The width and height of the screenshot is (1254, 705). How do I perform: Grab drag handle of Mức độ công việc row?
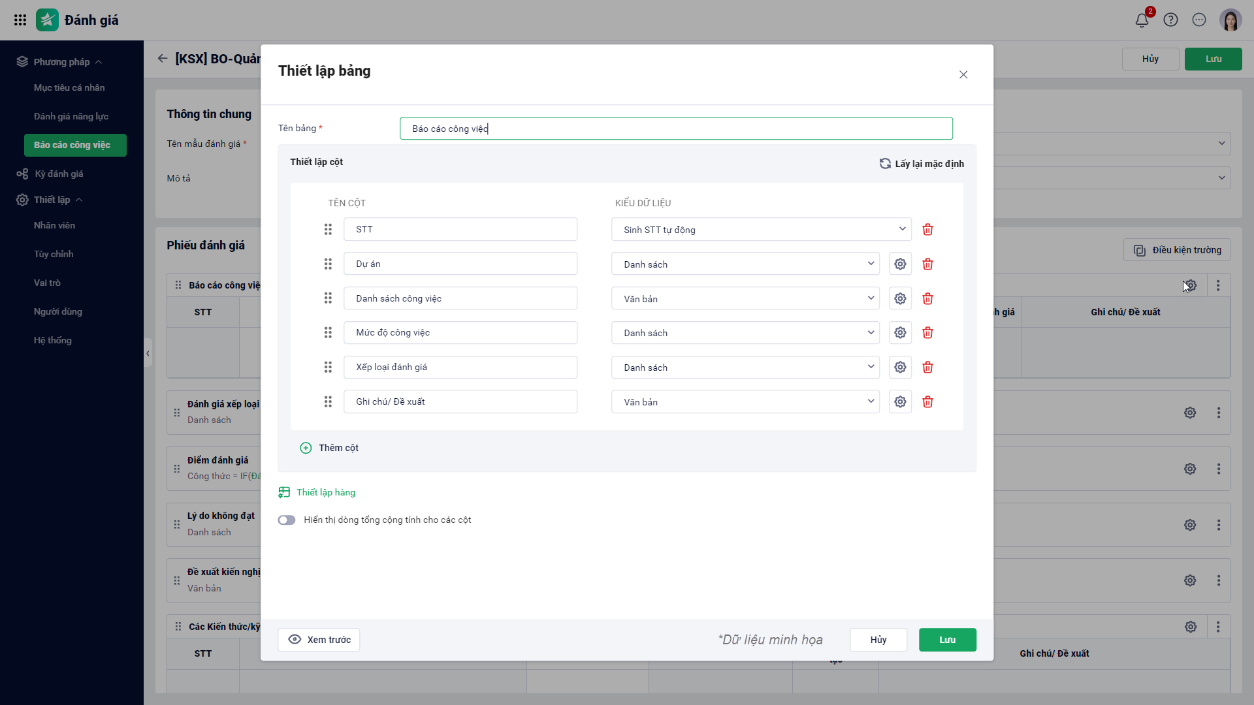click(x=328, y=333)
